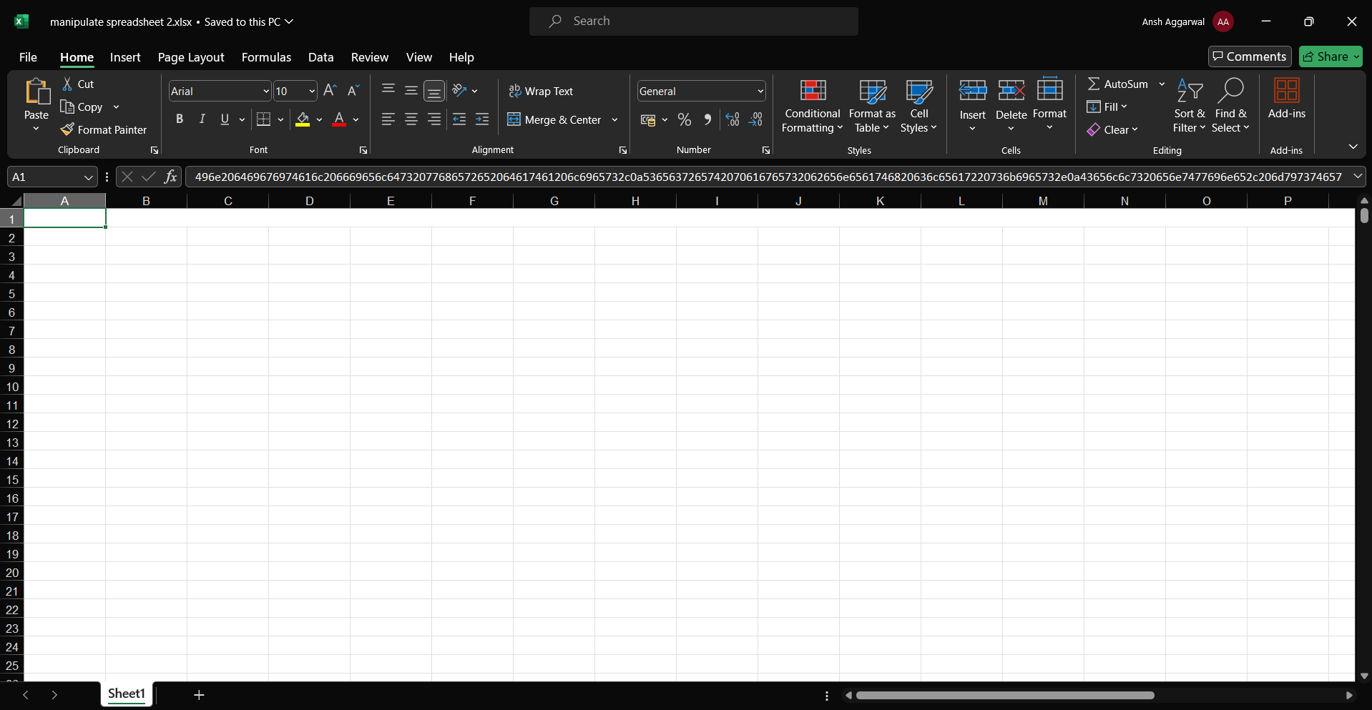Select the Sheet1 tab
The image size is (1372, 710).
coord(127,694)
